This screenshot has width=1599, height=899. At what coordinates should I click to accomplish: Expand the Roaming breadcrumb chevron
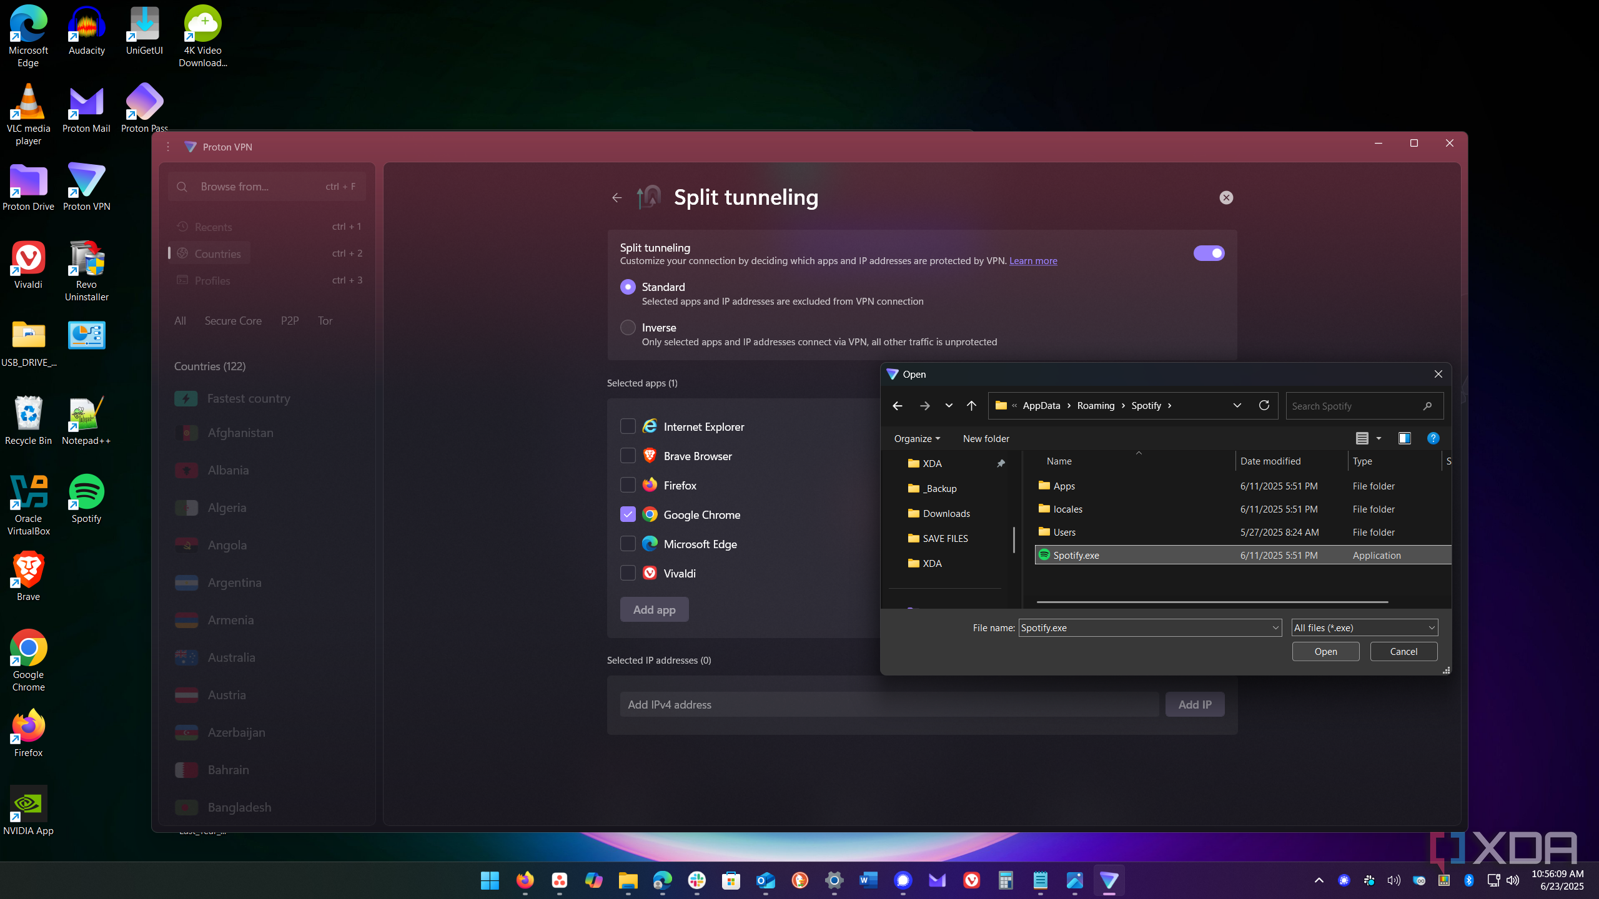click(x=1123, y=406)
